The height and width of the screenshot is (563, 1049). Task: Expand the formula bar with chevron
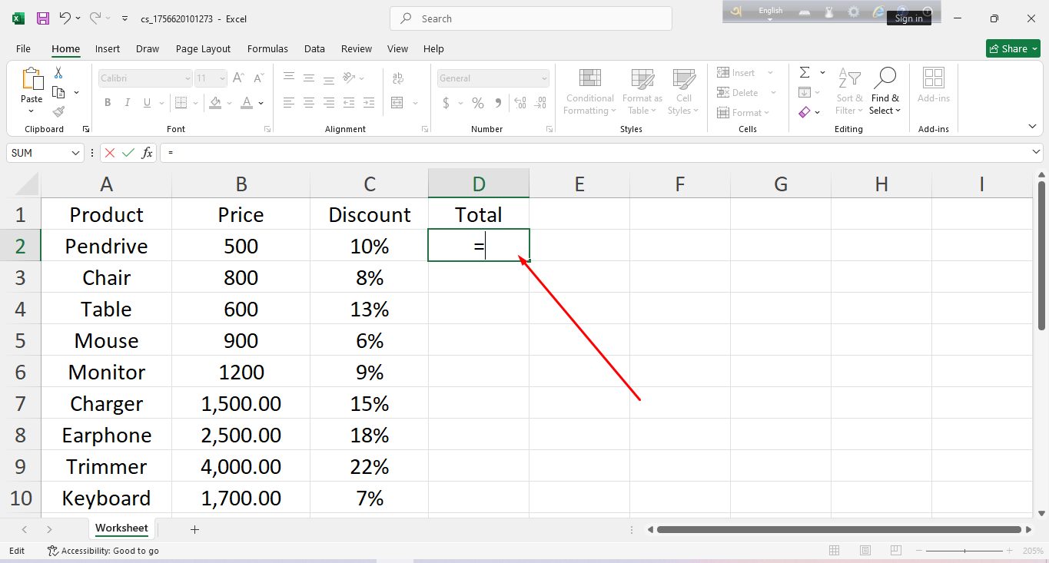[x=1037, y=153]
